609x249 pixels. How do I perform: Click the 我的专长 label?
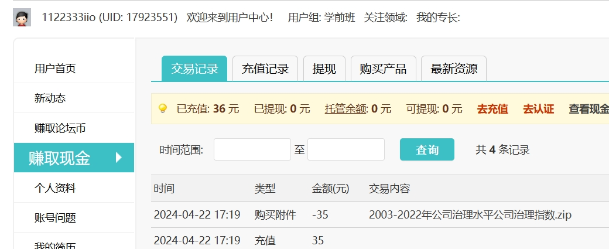coord(438,18)
